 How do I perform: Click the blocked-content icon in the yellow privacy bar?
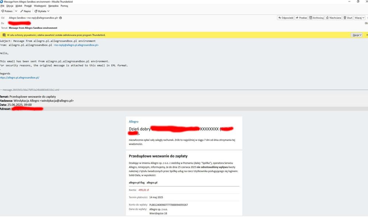point(4,35)
